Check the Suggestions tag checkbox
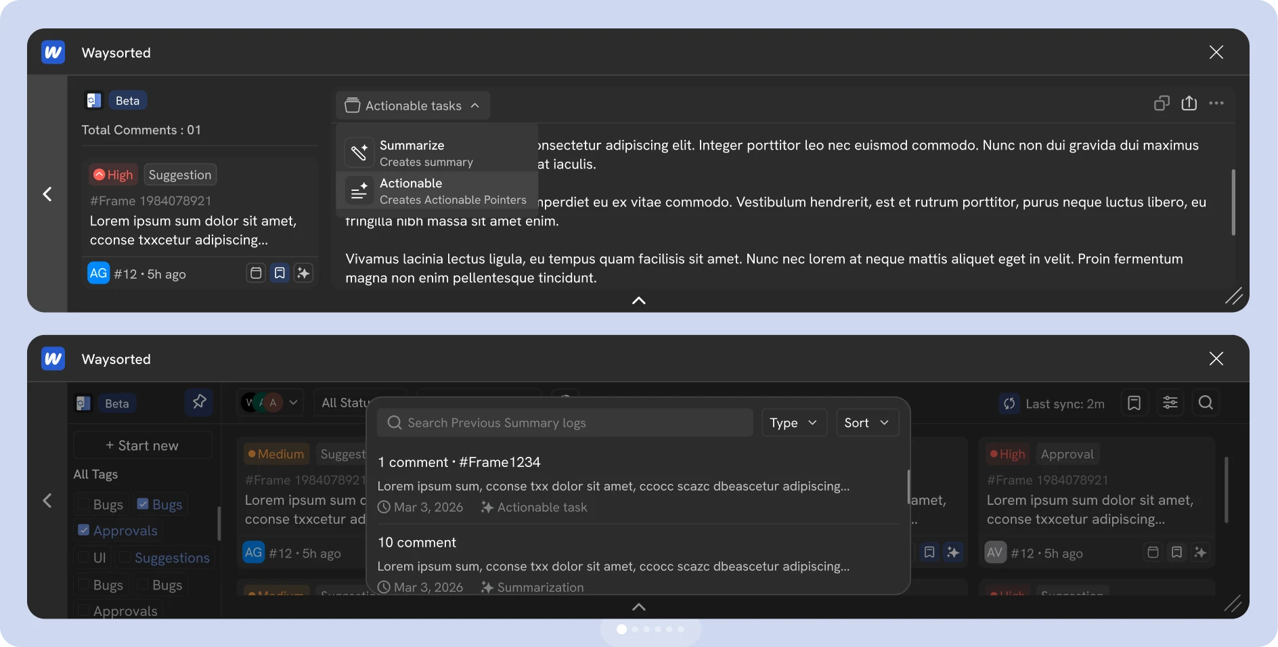 click(125, 558)
